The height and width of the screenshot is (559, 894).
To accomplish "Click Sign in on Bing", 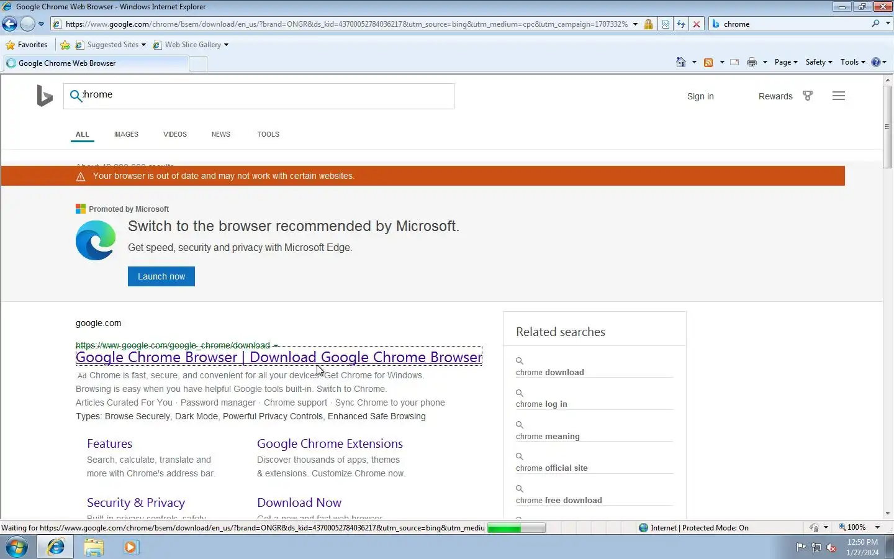I will click(700, 96).
